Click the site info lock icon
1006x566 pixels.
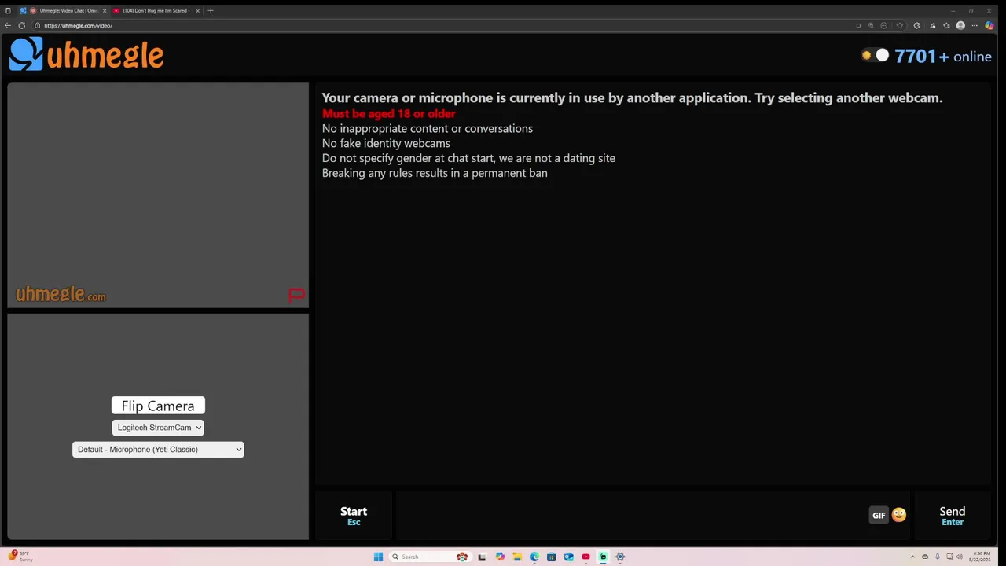(x=37, y=25)
